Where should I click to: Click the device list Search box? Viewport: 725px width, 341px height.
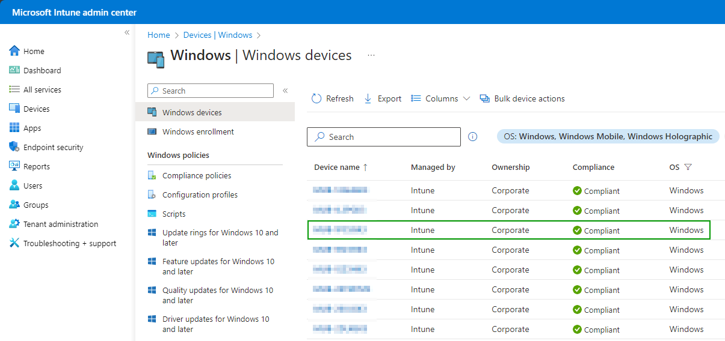(x=384, y=137)
